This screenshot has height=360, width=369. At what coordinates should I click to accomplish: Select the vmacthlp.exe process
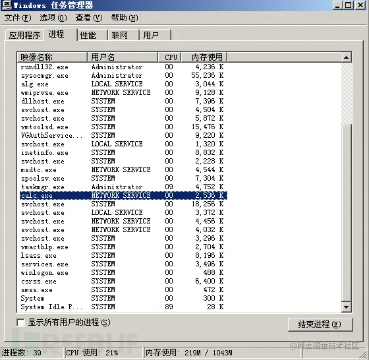pyautogui.click(x=123, y=247)
